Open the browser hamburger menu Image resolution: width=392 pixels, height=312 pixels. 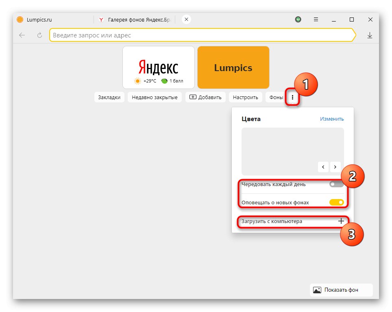point(316,19)
